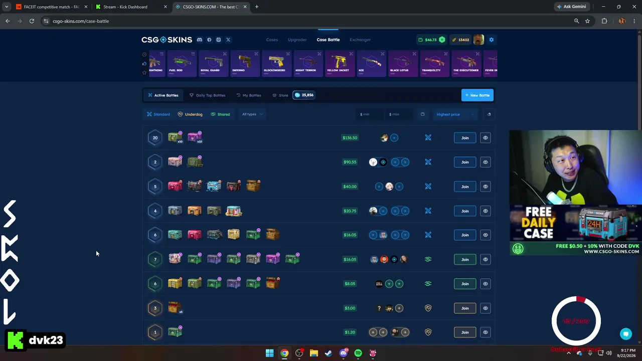Open the X social icon link

click(228, 40)
